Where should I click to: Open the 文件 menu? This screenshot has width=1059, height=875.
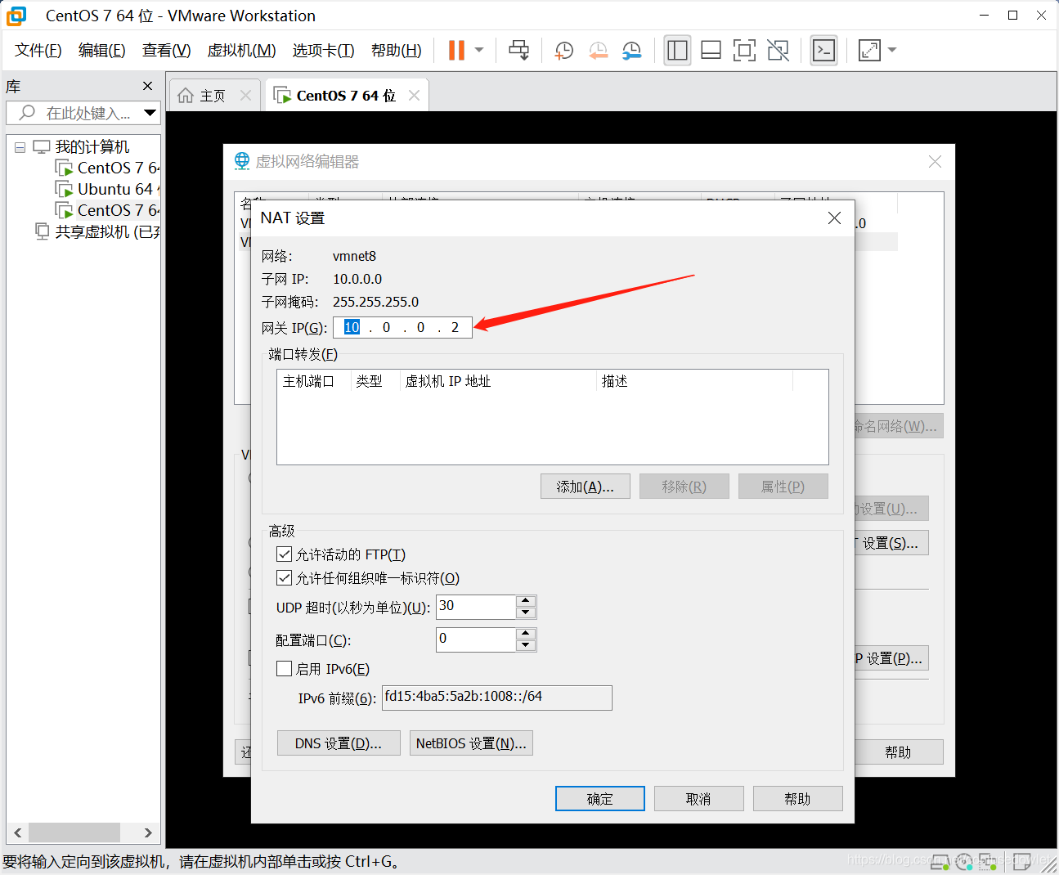click(x=38, y=51)
